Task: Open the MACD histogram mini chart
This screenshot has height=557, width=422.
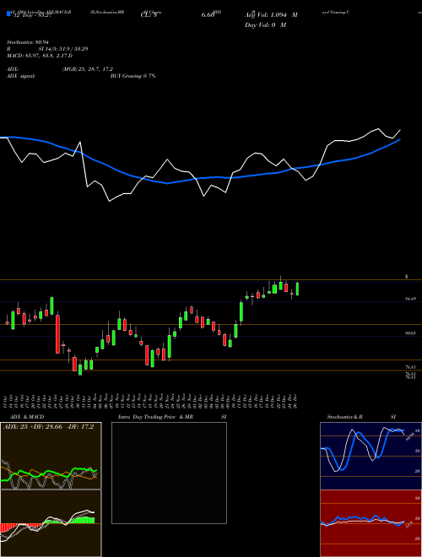Action: [x=51, y=523]
